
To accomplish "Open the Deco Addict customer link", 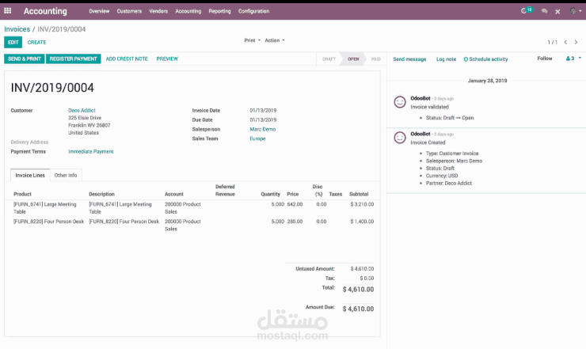I will [x=82, y=110].
